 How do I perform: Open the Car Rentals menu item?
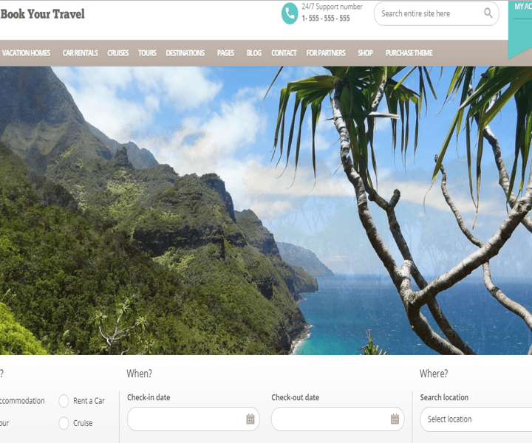click(x=80, y=53)
